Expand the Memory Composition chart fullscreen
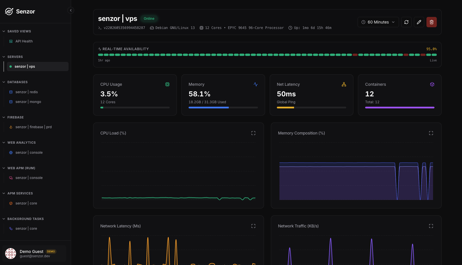The image size is (462, 265). click(431, 133)
